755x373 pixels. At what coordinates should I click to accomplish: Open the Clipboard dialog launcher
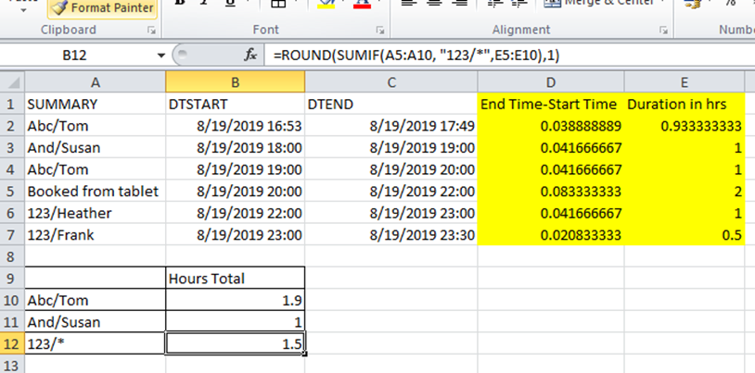(152, 31)
